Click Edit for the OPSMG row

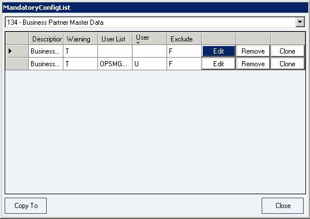pos(218,64)
